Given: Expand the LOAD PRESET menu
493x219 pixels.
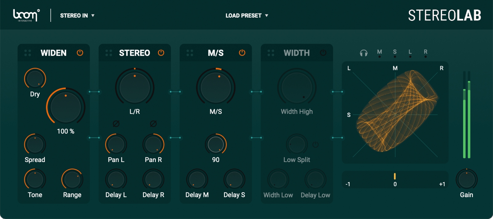Looking at the screenshot, I should [246, 15].
